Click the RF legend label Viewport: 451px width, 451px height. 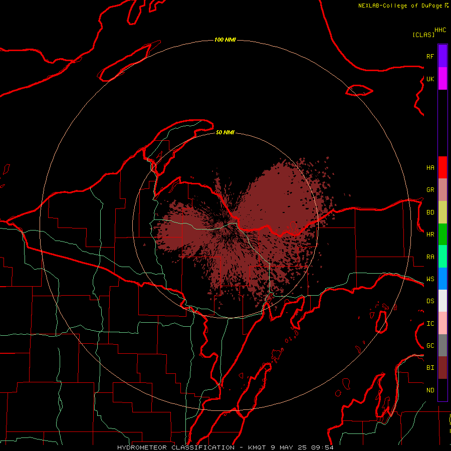(430, 56)
